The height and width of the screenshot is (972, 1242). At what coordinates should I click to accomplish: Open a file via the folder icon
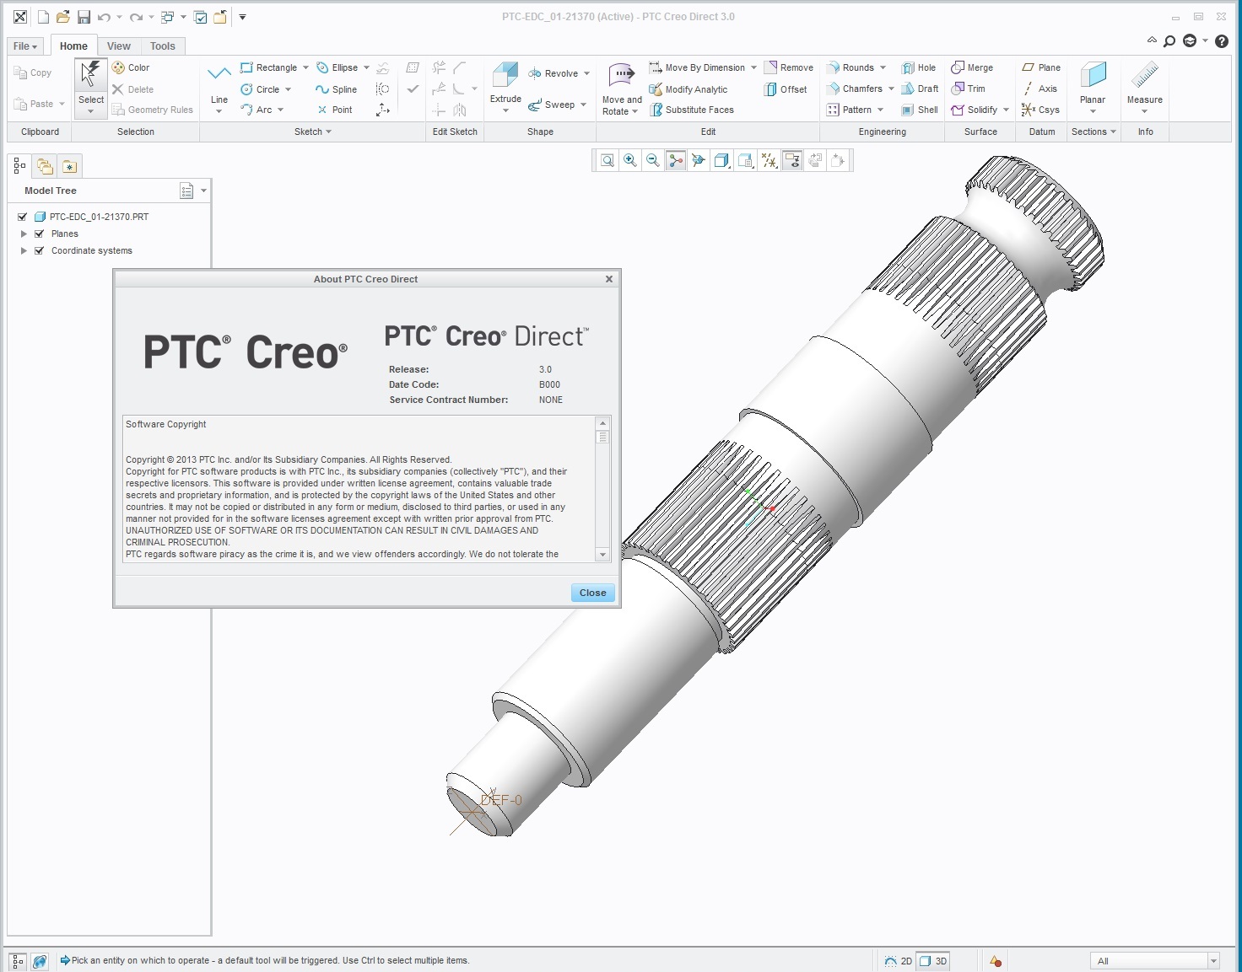(62, 17)
